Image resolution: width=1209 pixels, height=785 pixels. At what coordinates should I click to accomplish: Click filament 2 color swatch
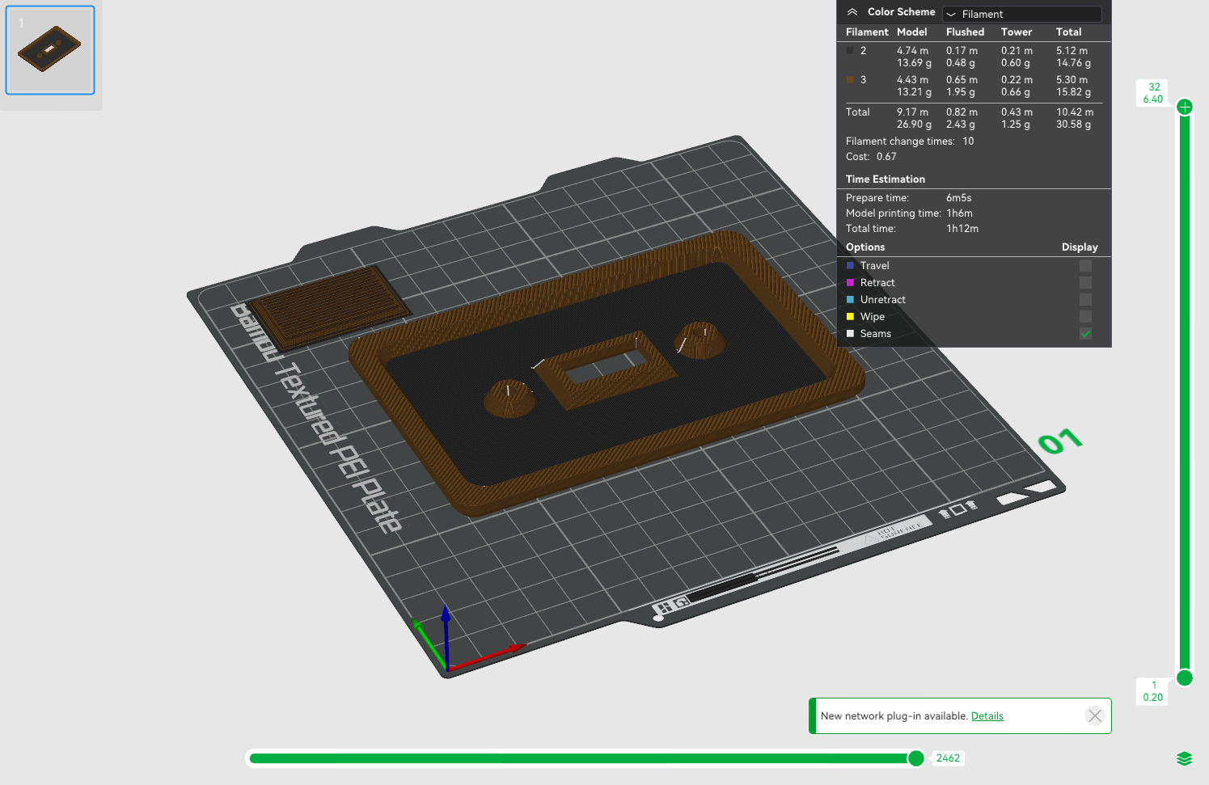[x=850, y=51]
